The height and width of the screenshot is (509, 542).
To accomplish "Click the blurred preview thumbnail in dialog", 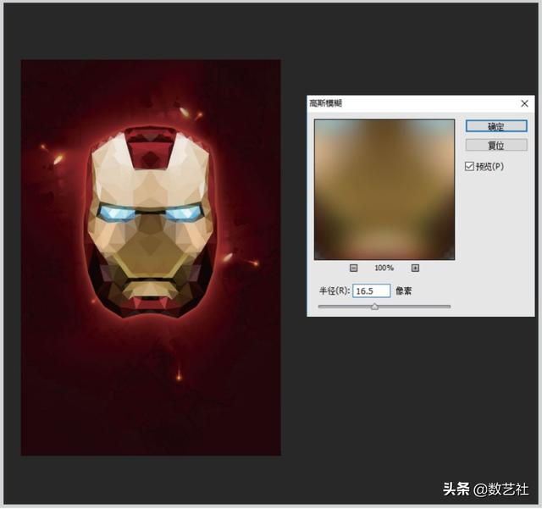I will point(384,190).
